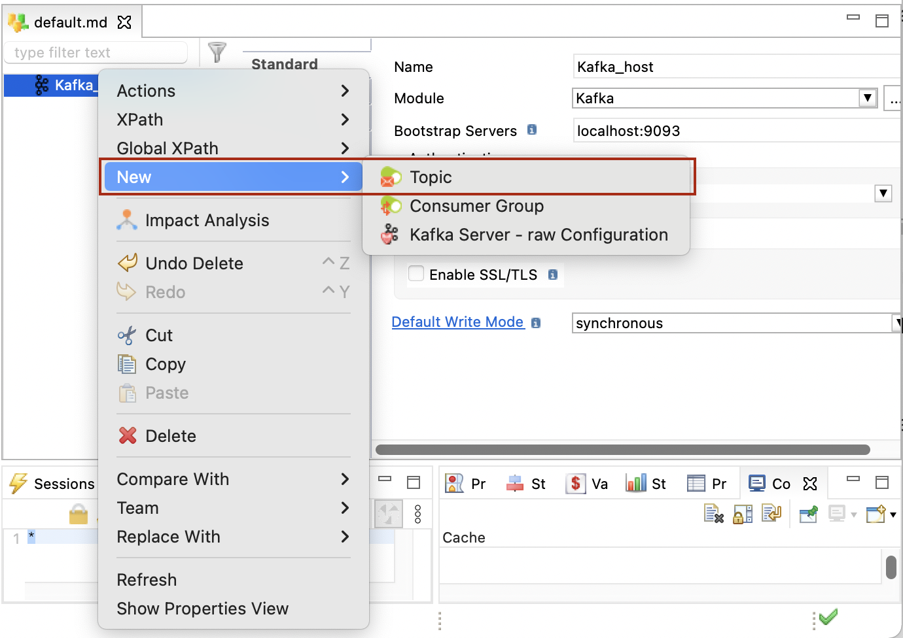Click the info icon beside Bootstrap Servers
903x638 pixels.
pos(532,130)
